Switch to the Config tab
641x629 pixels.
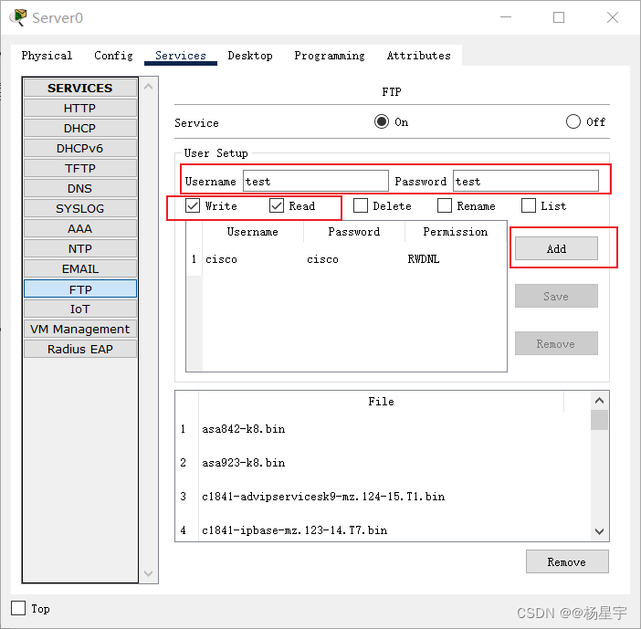tap(113, 56)
